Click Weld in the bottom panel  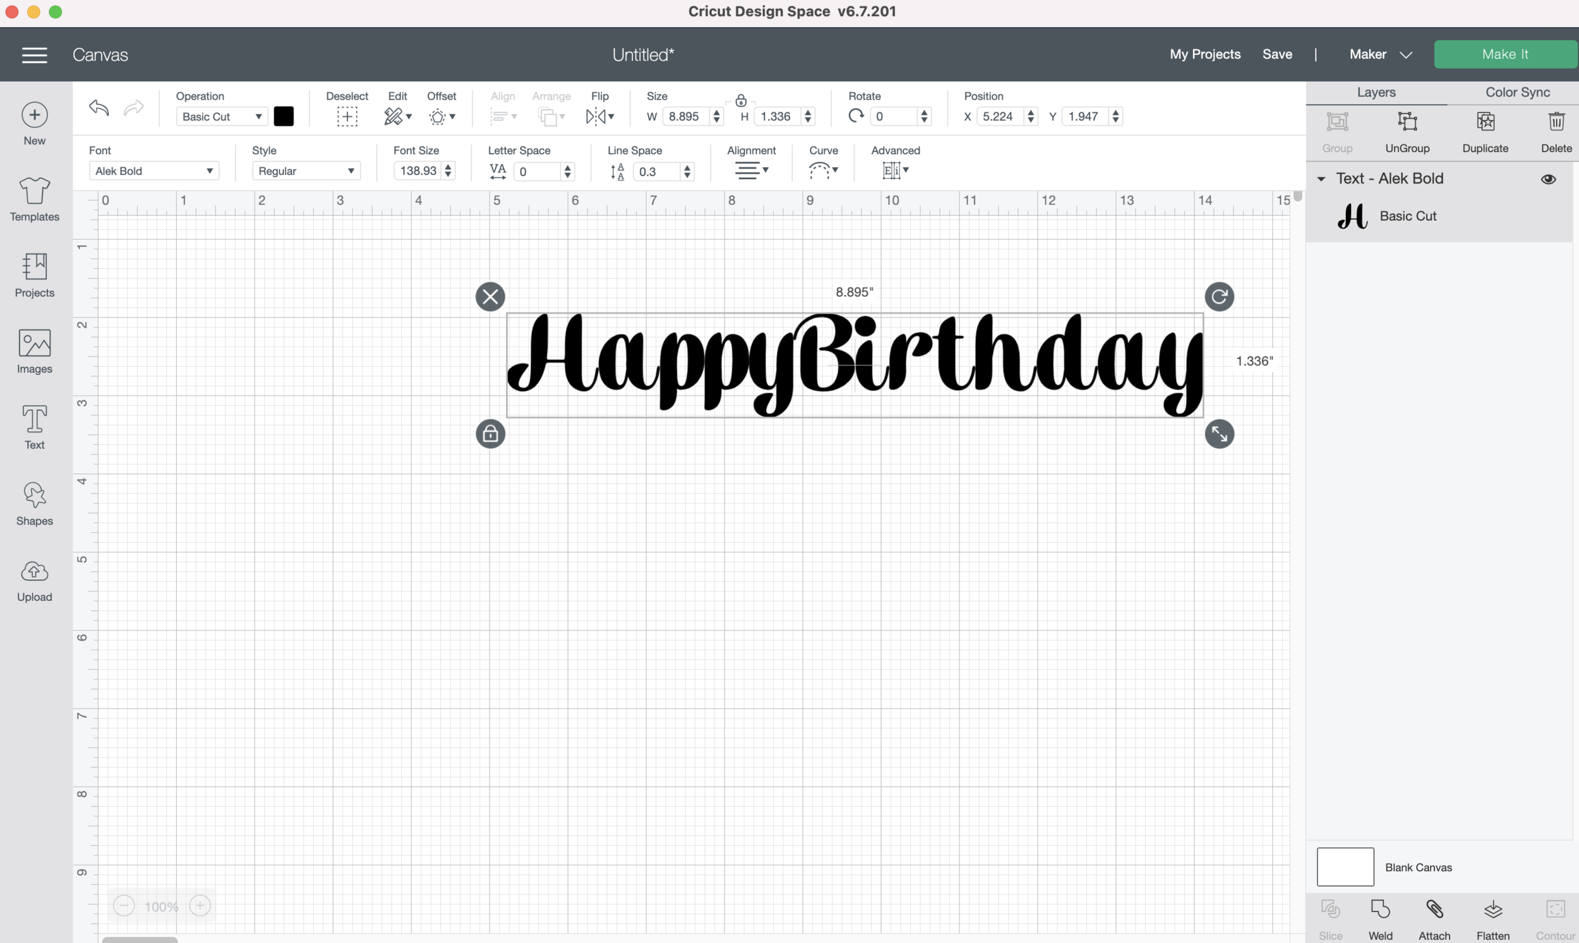(1380, 910)
